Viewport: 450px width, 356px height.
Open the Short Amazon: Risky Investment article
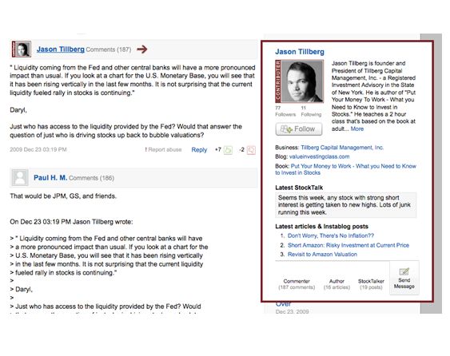coord(348,245)
